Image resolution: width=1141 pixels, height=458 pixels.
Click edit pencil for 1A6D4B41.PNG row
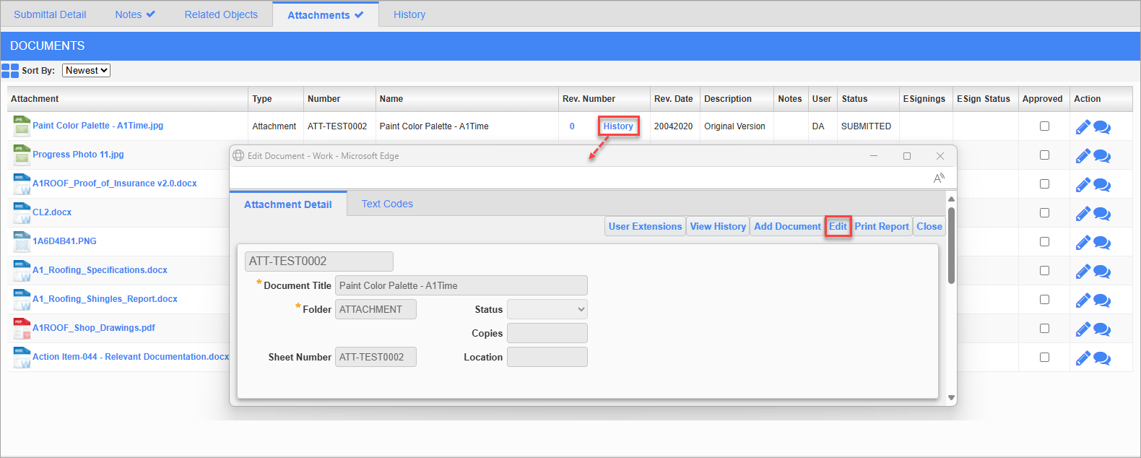1083,243
